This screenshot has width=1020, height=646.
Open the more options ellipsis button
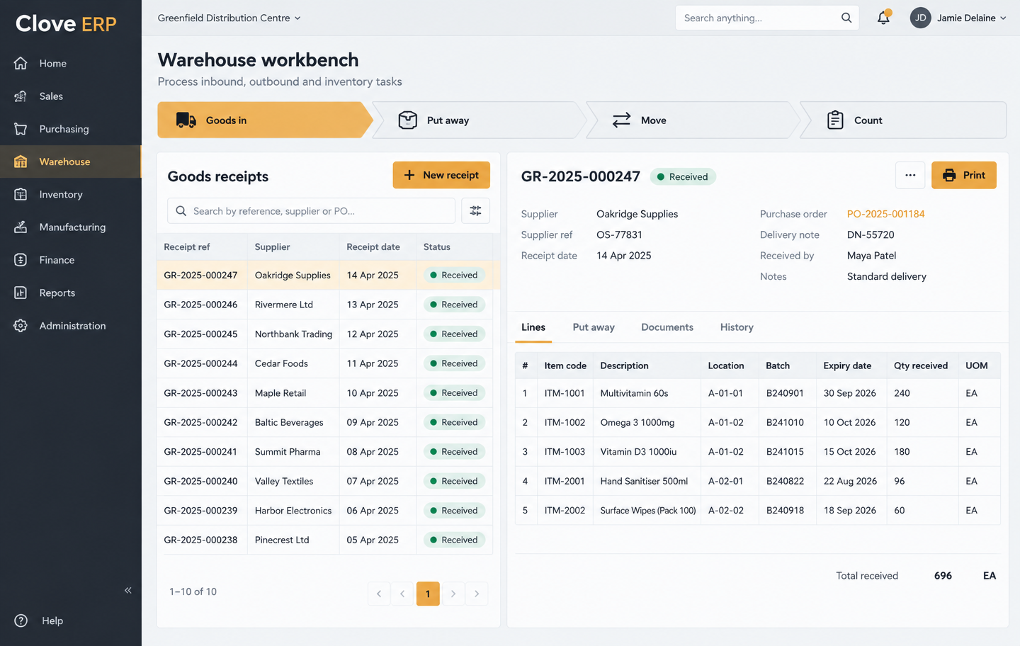pyautogui.click(x=910, y=175)
